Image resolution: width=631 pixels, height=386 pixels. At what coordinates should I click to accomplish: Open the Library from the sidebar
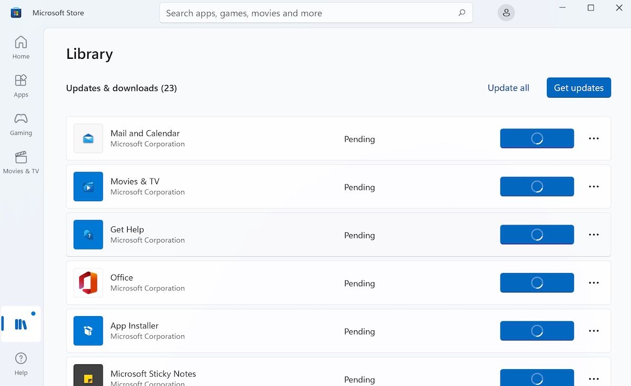tap(21, 324)
